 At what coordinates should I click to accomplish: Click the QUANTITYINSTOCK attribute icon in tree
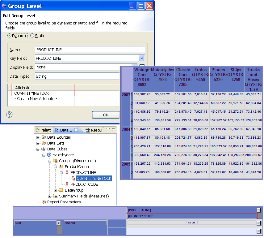coord(73,178)
